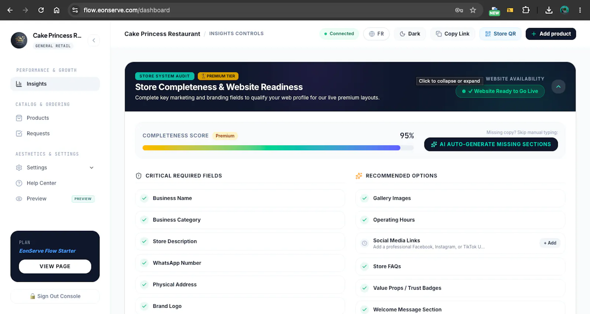Screen dimensions: 590x314
Task: Click the PREVIEW badge in the sidebar
Action: 83,199
